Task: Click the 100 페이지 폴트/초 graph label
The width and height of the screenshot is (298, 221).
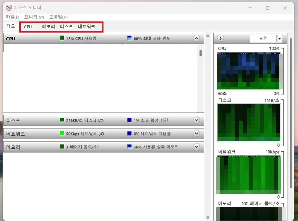Action: pyautogui.click(x=260, y=204)
